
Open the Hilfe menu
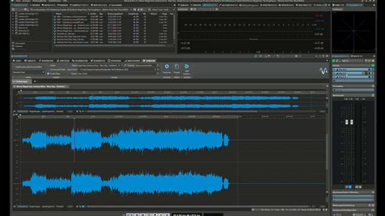coord(65,1)
